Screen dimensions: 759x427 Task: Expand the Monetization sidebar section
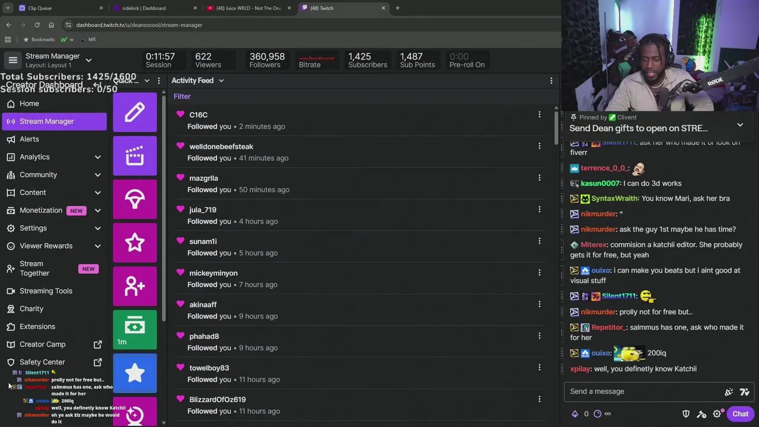coord(98,210)
